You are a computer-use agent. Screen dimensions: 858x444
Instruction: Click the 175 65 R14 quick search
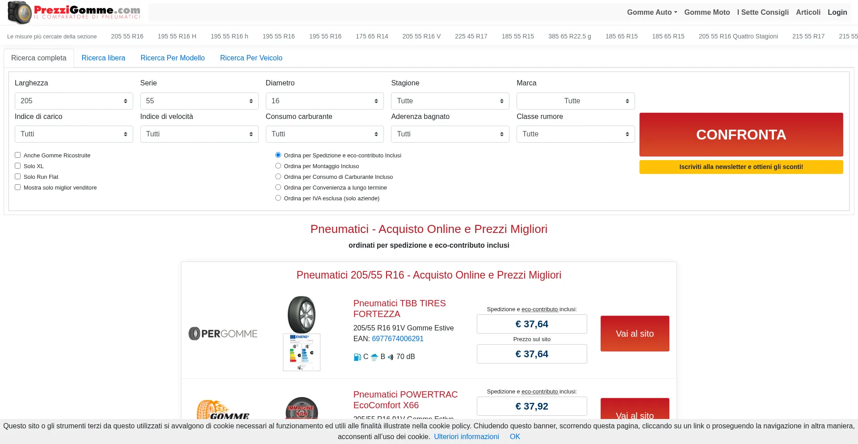[x=372, y=36]
